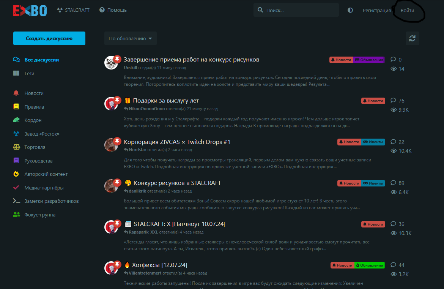Select Все дискуссии in sidebar
Viewport: 444px width, 289px height.
[42, 60]
